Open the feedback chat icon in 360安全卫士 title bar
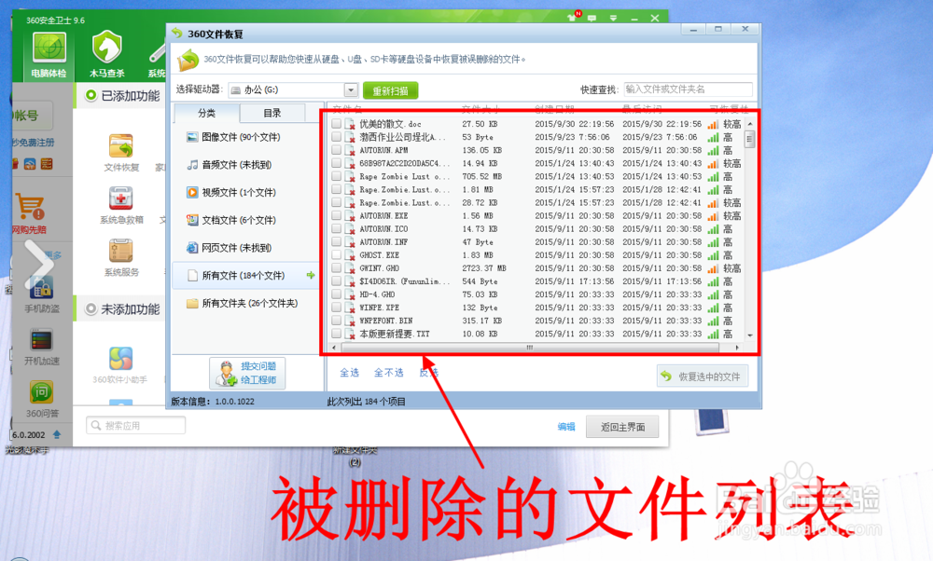 [x=592, y=19]
